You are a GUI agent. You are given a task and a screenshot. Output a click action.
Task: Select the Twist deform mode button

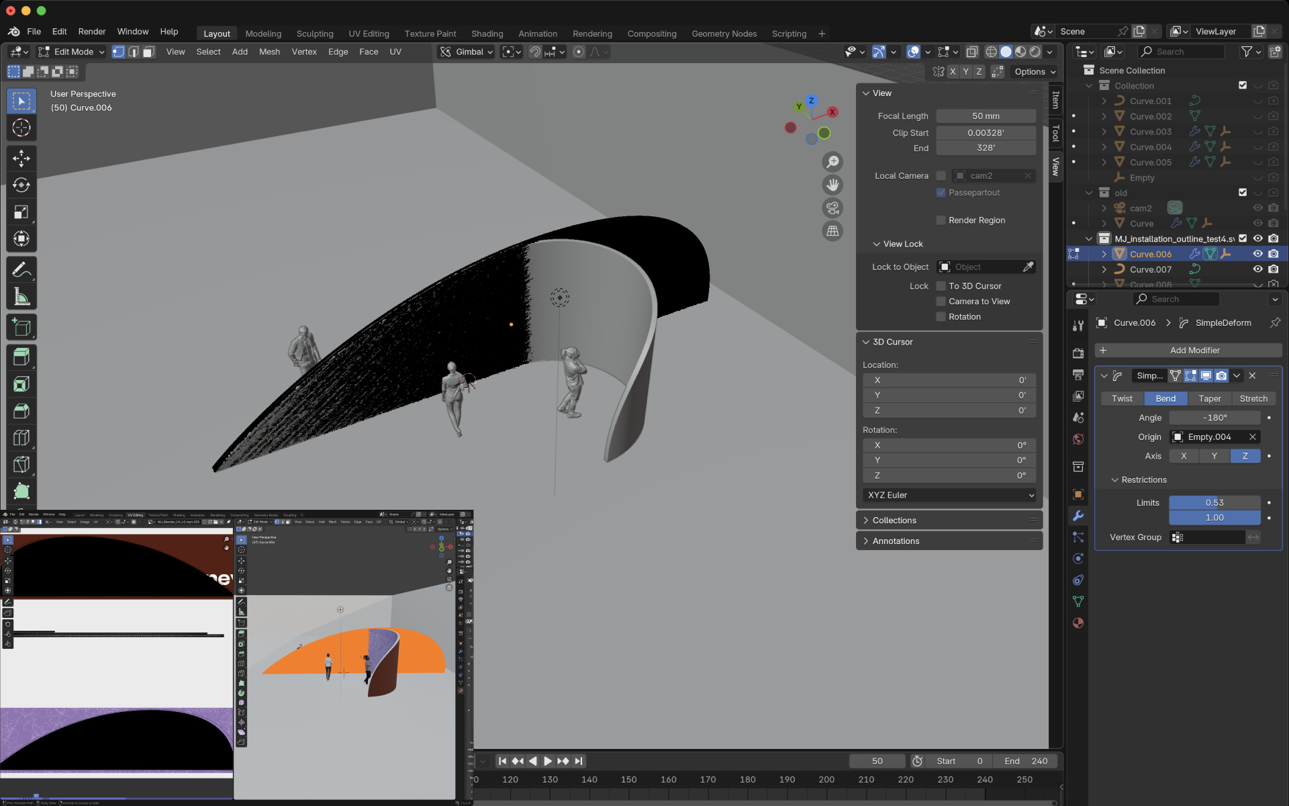[x=1122, y=398]
